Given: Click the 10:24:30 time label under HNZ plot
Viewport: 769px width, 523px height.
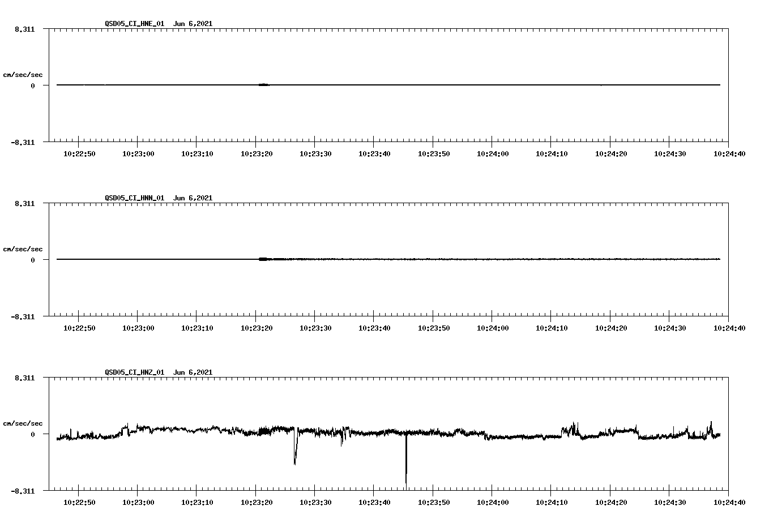Looking at the screenshot, I should tap(669, 502).
